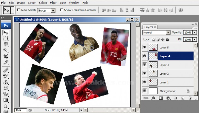Click layers list scroll-up arrow
The width and height of the screenshot is (199, 113).
click(x=195, y=45)
